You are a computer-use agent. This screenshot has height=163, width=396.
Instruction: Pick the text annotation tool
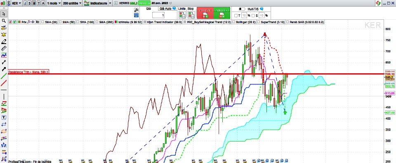(4, 118)
